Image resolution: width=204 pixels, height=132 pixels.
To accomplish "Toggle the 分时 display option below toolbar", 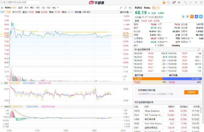I will pos(2,12).
